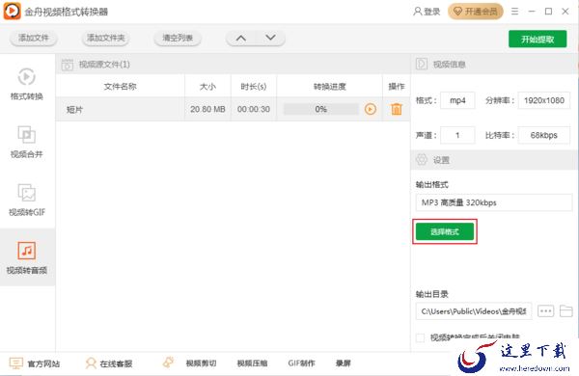Click the output directory path field
The height and width of the screenshot is (376, 579).
(474, 311)
